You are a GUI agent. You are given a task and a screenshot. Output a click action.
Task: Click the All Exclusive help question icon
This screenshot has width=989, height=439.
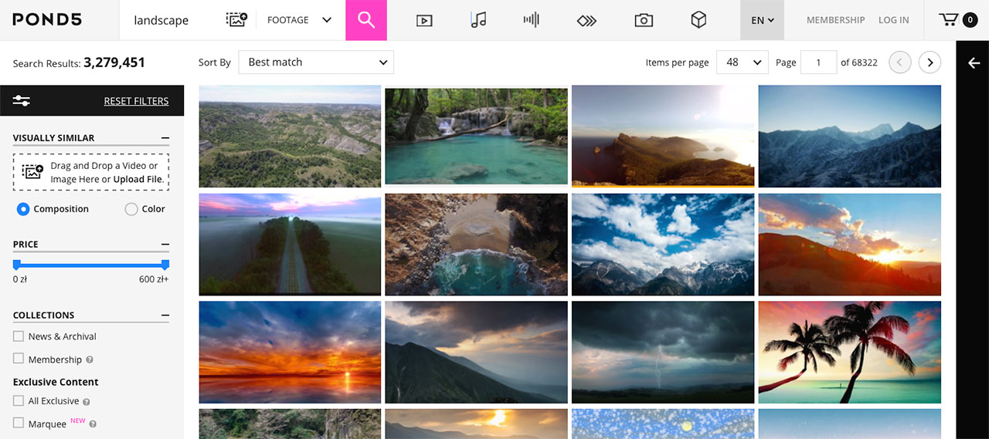click(x=86, y=401)
